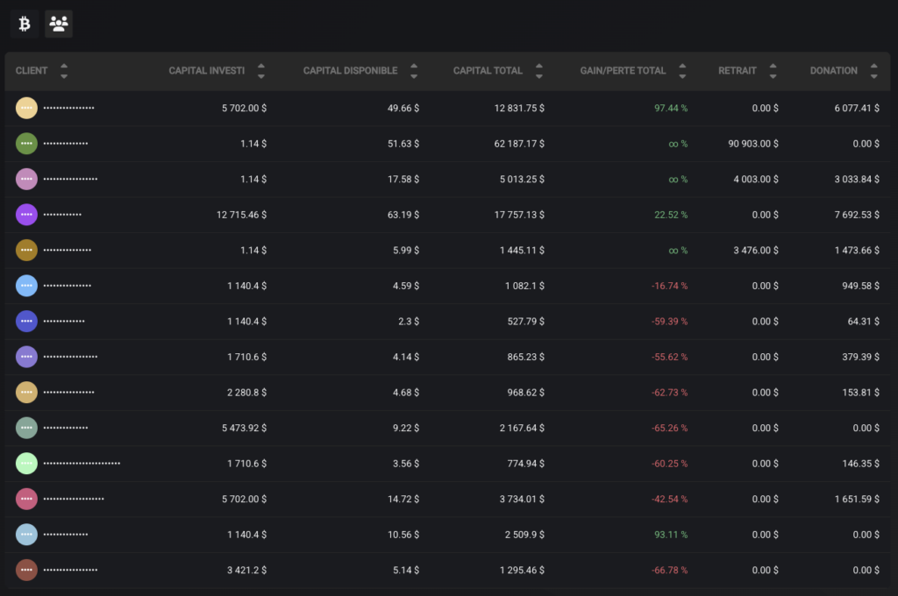Image resolution: width=898 pixels, height=596 pixels.
Task: Click the Retrait column header
Action: tap(737, 71)
